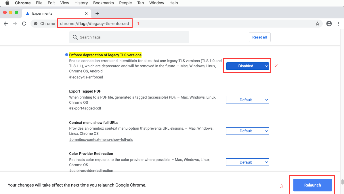Viewport: 344px width, 194px height.
Task: Close the Experiments tab
Action: point(86,14)
